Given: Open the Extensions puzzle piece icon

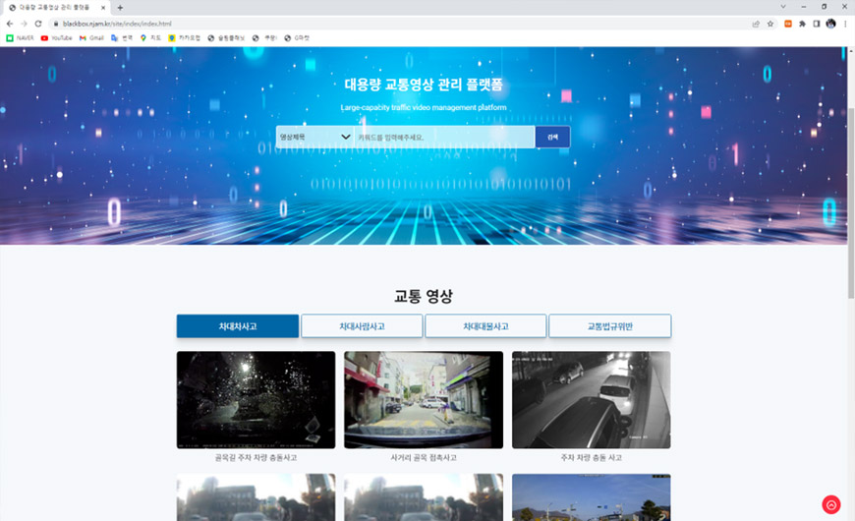Looking at the screenshot, I should [x=802, y=23].
